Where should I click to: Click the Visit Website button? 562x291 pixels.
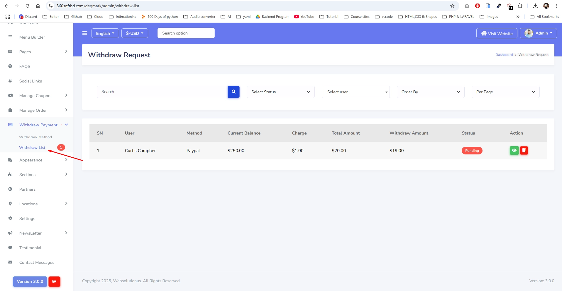[x=497, y=33]
